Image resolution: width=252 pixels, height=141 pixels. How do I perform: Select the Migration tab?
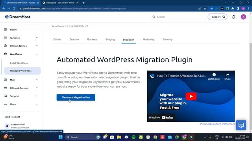point(129,40)
